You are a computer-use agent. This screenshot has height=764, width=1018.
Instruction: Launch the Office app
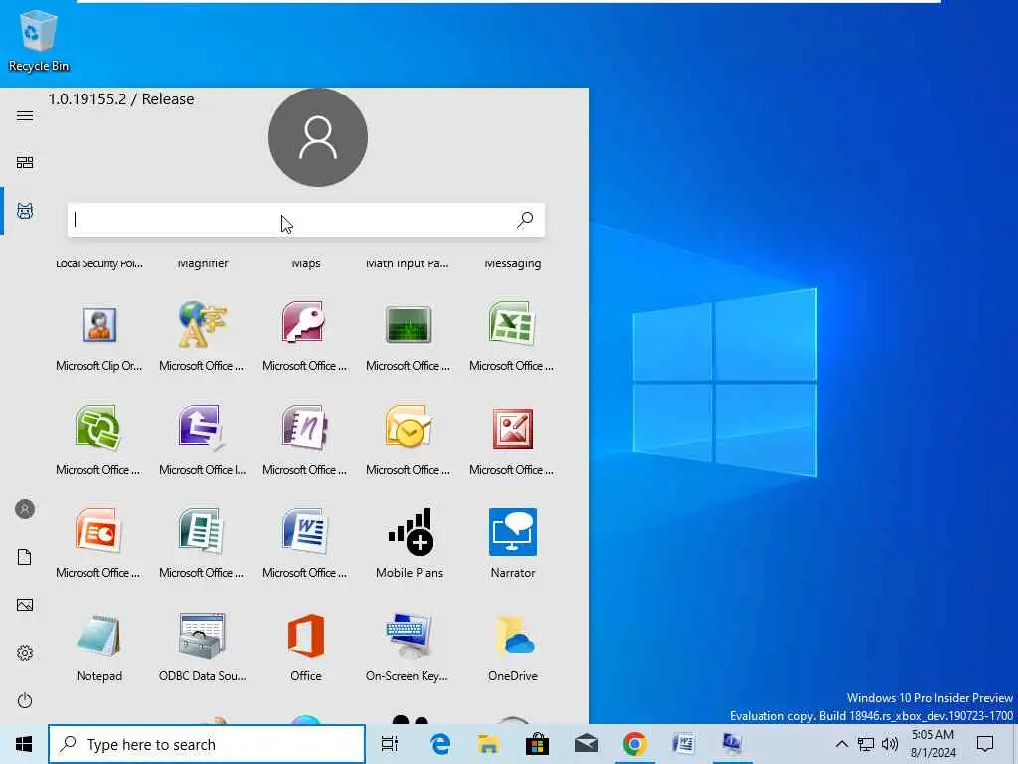coord(306,647)
